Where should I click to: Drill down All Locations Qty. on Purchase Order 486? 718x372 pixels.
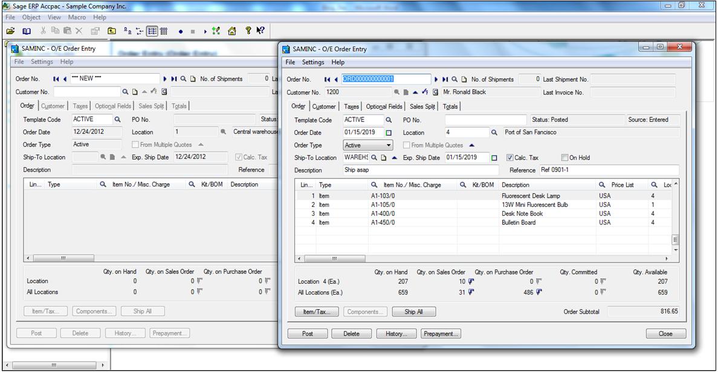tap(539, 292)
